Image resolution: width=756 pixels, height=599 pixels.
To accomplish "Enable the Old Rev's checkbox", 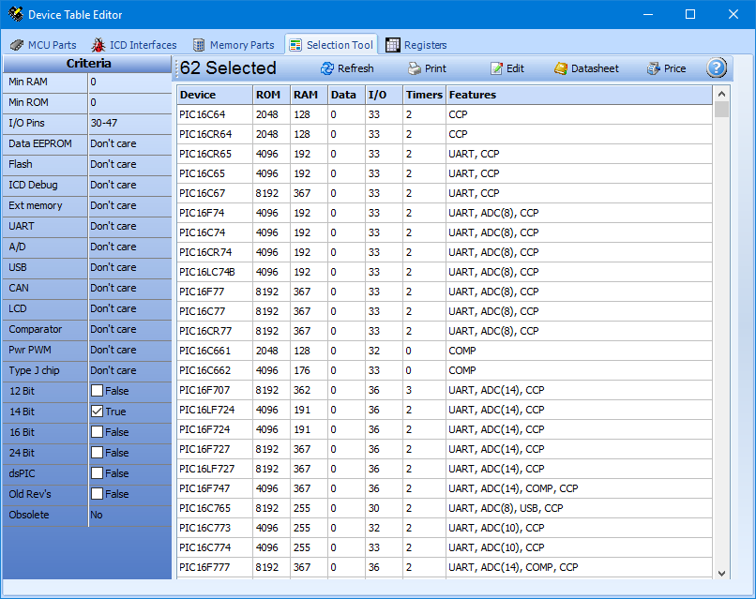I will 97,494.
